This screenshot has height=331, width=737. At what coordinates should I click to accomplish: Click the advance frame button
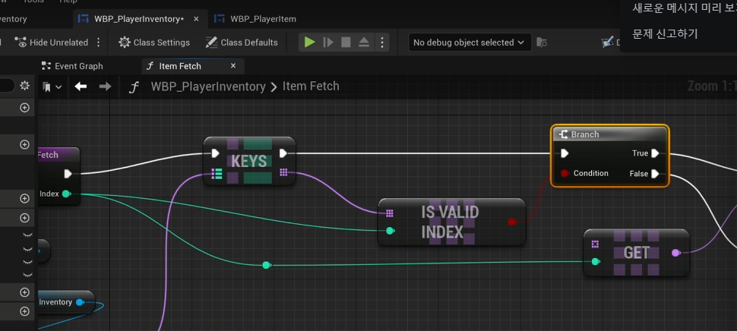coord(328,43)
